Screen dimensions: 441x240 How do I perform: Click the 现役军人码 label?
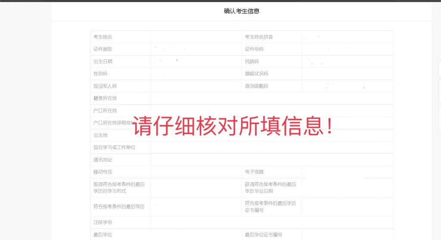[105, 86]
